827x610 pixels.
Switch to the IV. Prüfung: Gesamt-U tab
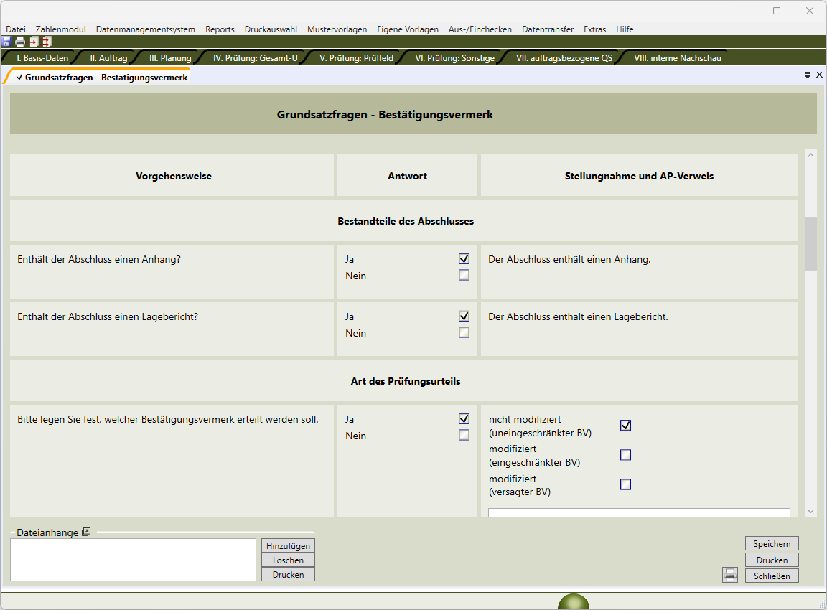point(255,58)
